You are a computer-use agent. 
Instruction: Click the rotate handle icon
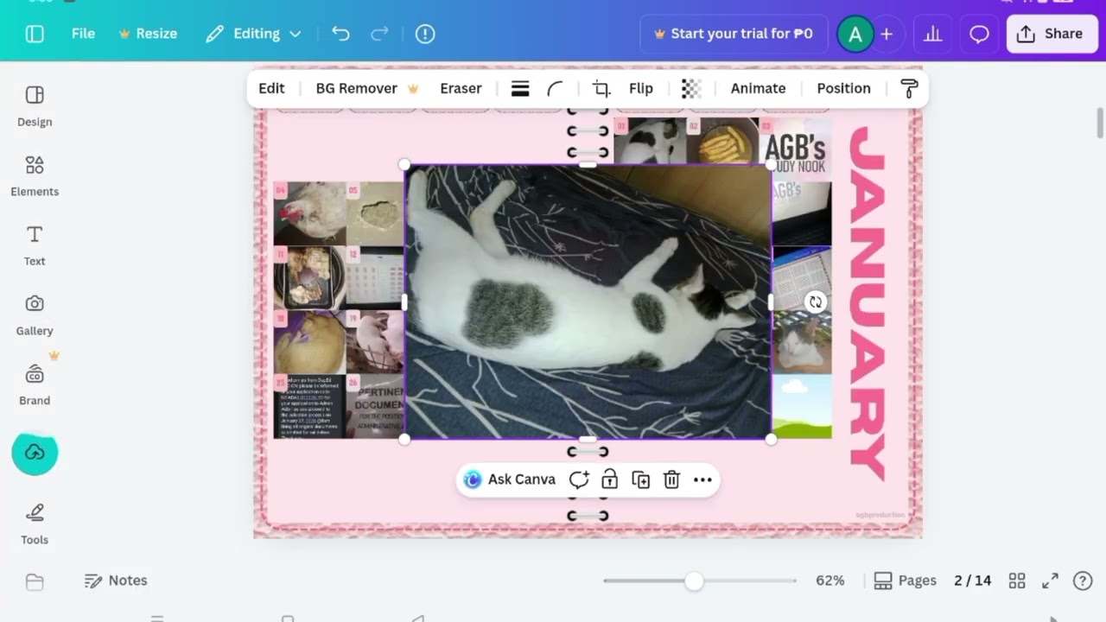[815, 301]
